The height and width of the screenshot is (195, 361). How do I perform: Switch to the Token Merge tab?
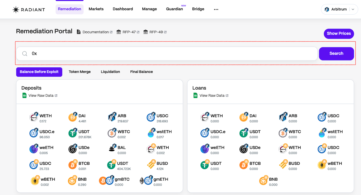click(80, 72)
